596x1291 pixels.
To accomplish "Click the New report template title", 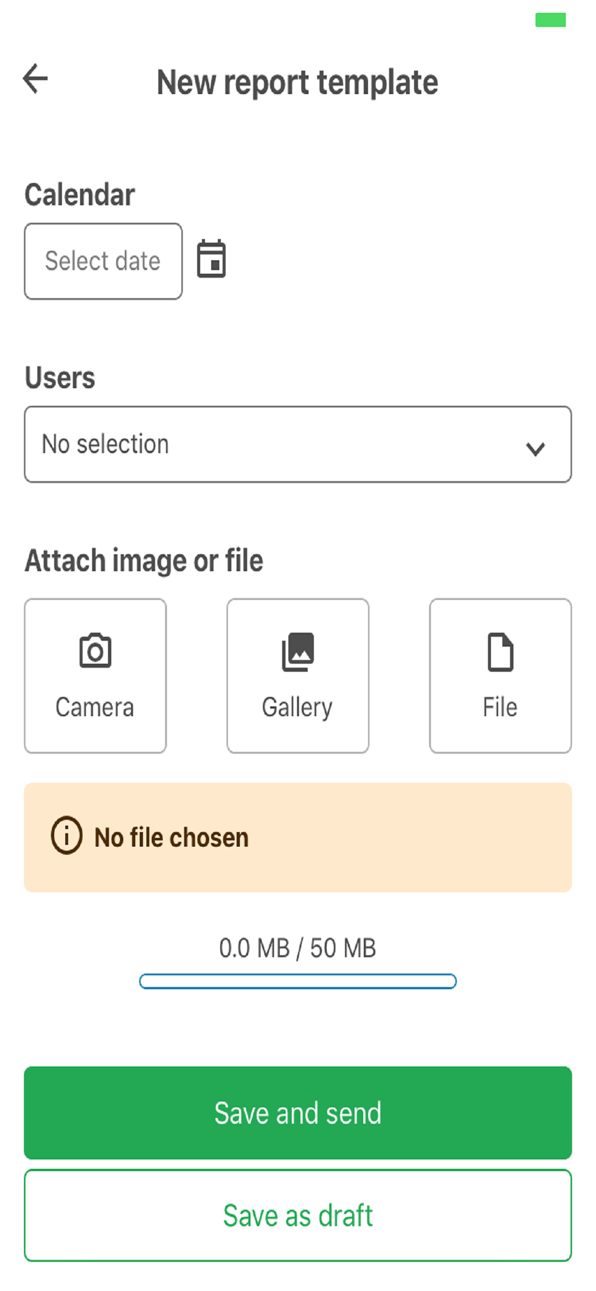I will coord(298,82).
